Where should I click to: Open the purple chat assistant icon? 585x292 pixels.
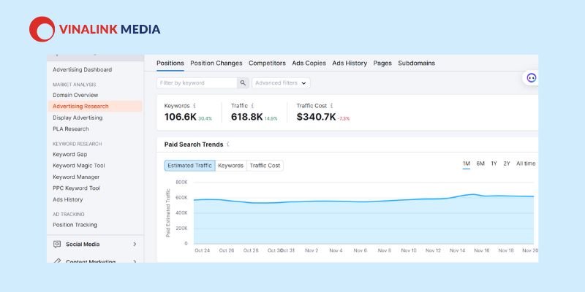(532, 78)
